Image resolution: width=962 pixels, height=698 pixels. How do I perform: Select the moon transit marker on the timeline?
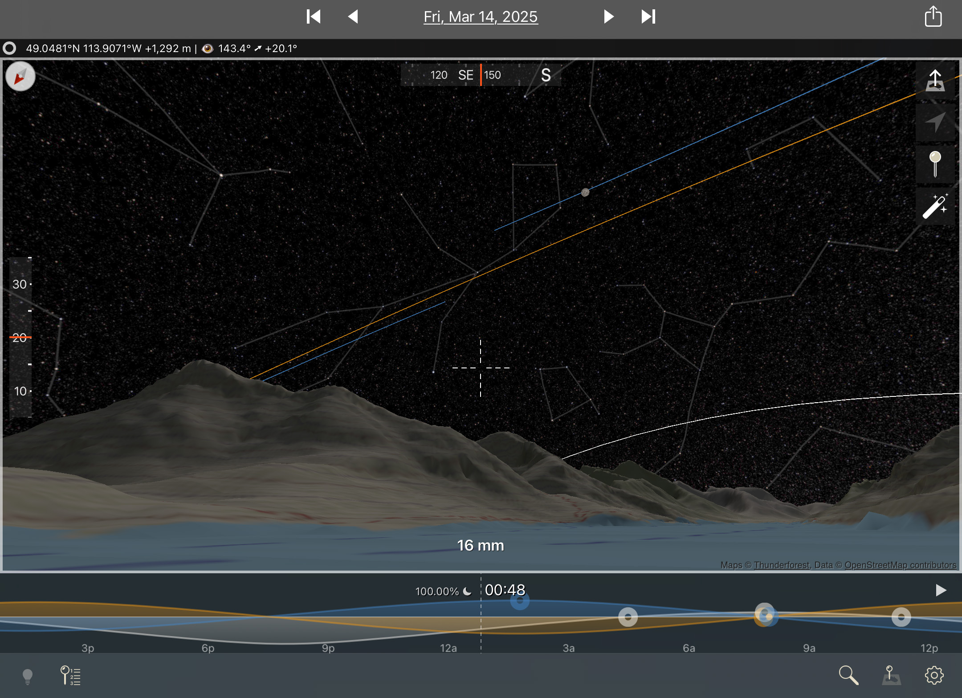pos(520,600)
